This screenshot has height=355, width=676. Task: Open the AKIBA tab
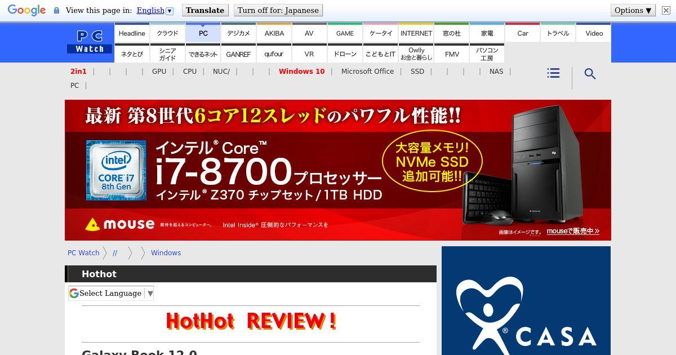274,33
